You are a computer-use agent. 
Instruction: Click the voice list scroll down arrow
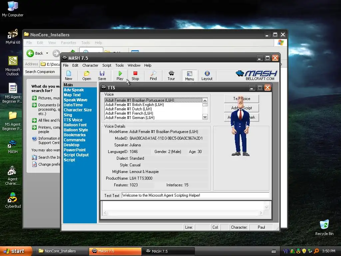pos(205,117)
